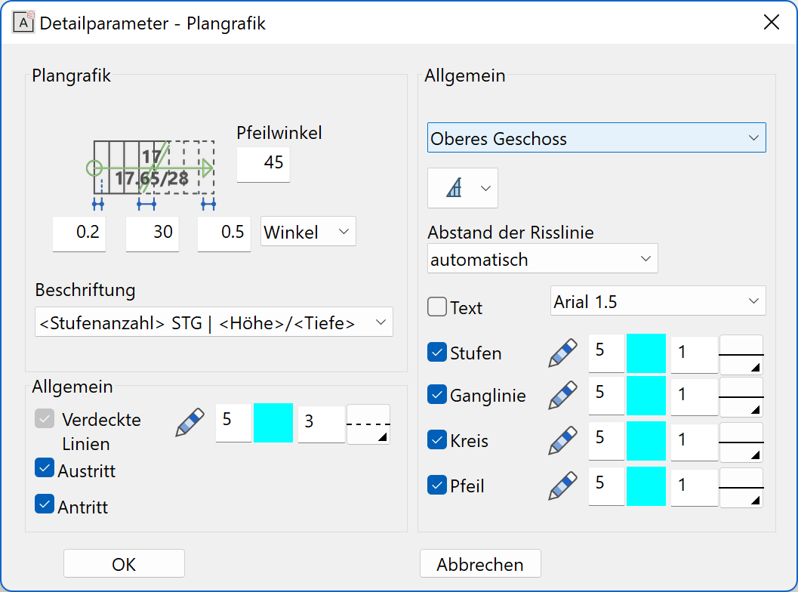Click the pencil icon for Verdeckte Linien
The height and width of the screenshot is (592, 798).
pyautogui.click(x=189, y=422)
